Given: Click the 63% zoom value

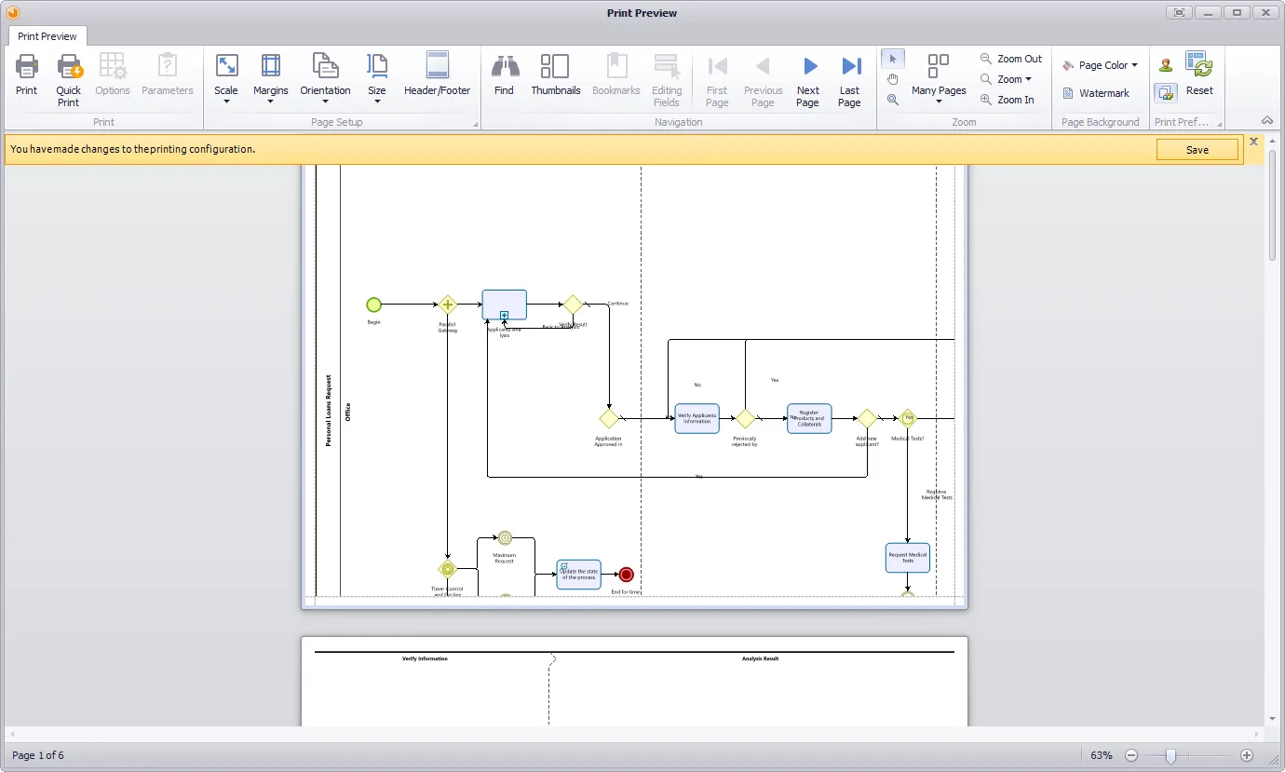Looking at the screenshot, I should pyautogui.click(x=1102, y=755).
